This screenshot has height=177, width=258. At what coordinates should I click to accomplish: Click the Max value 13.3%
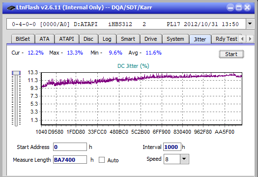coord(75,53)
